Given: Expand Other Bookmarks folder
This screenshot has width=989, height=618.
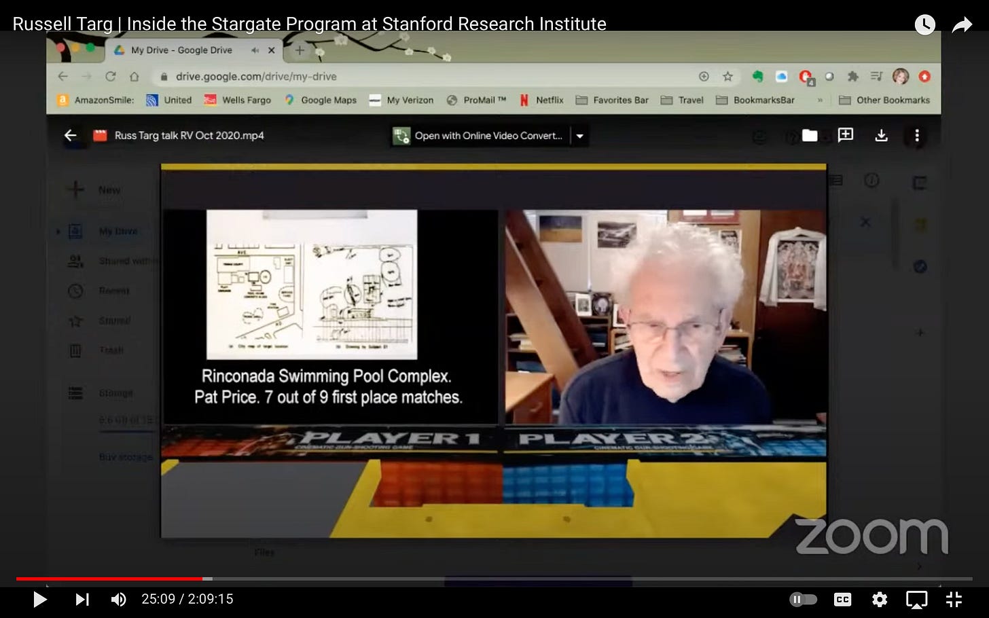Looking at the screenshot, I should tap(884, 100).
